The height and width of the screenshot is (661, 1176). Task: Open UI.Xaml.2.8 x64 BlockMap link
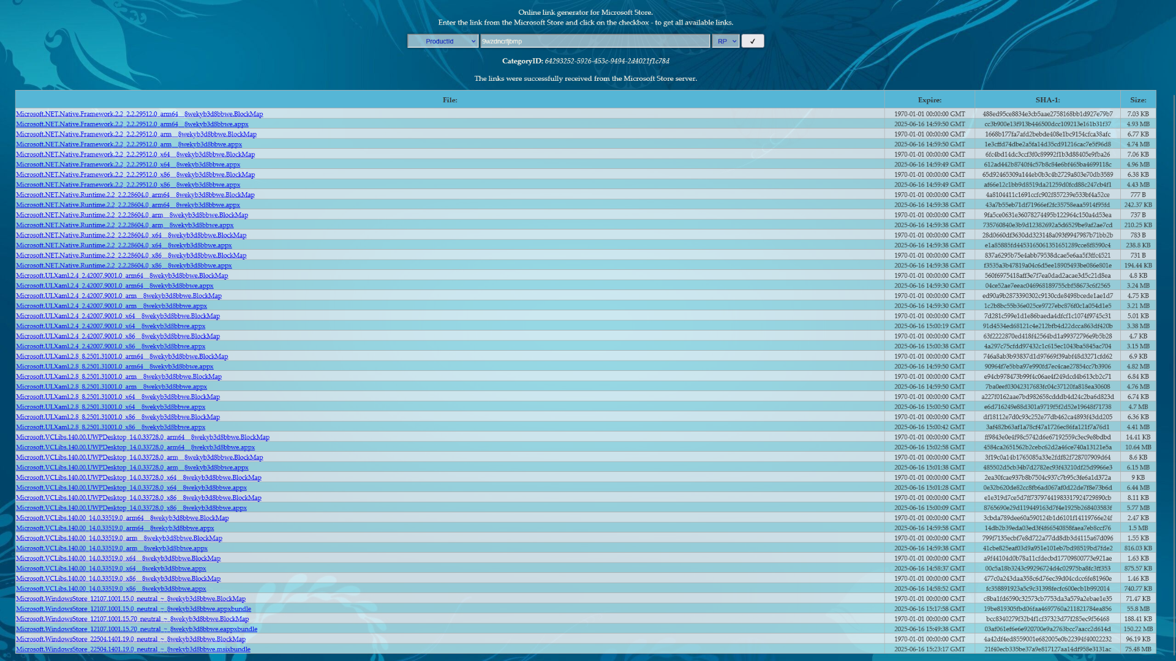(118, 397)
